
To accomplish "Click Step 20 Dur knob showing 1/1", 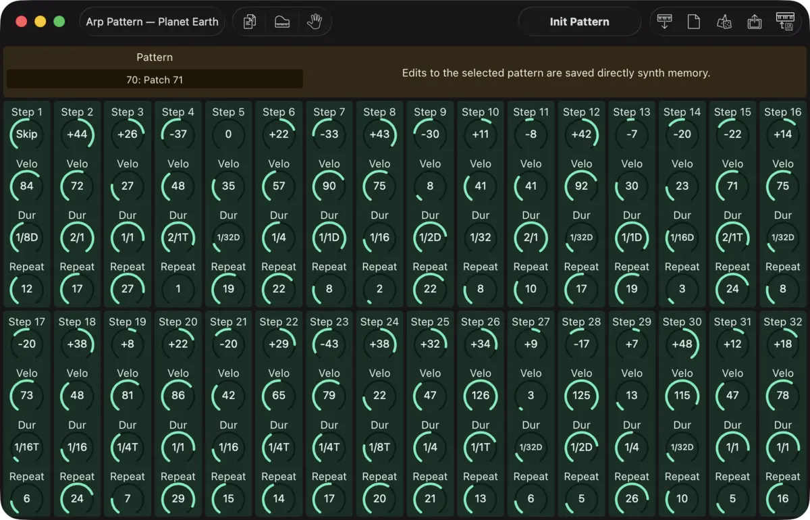I will pos(178,448).
